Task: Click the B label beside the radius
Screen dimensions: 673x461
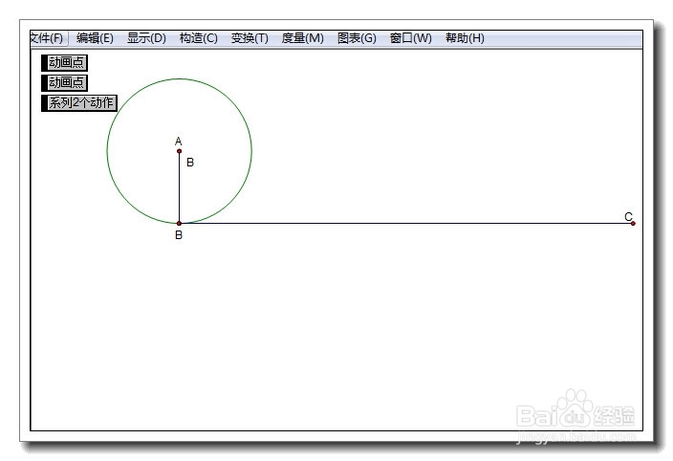Action: pyautogui.click(x=190, y=163)
